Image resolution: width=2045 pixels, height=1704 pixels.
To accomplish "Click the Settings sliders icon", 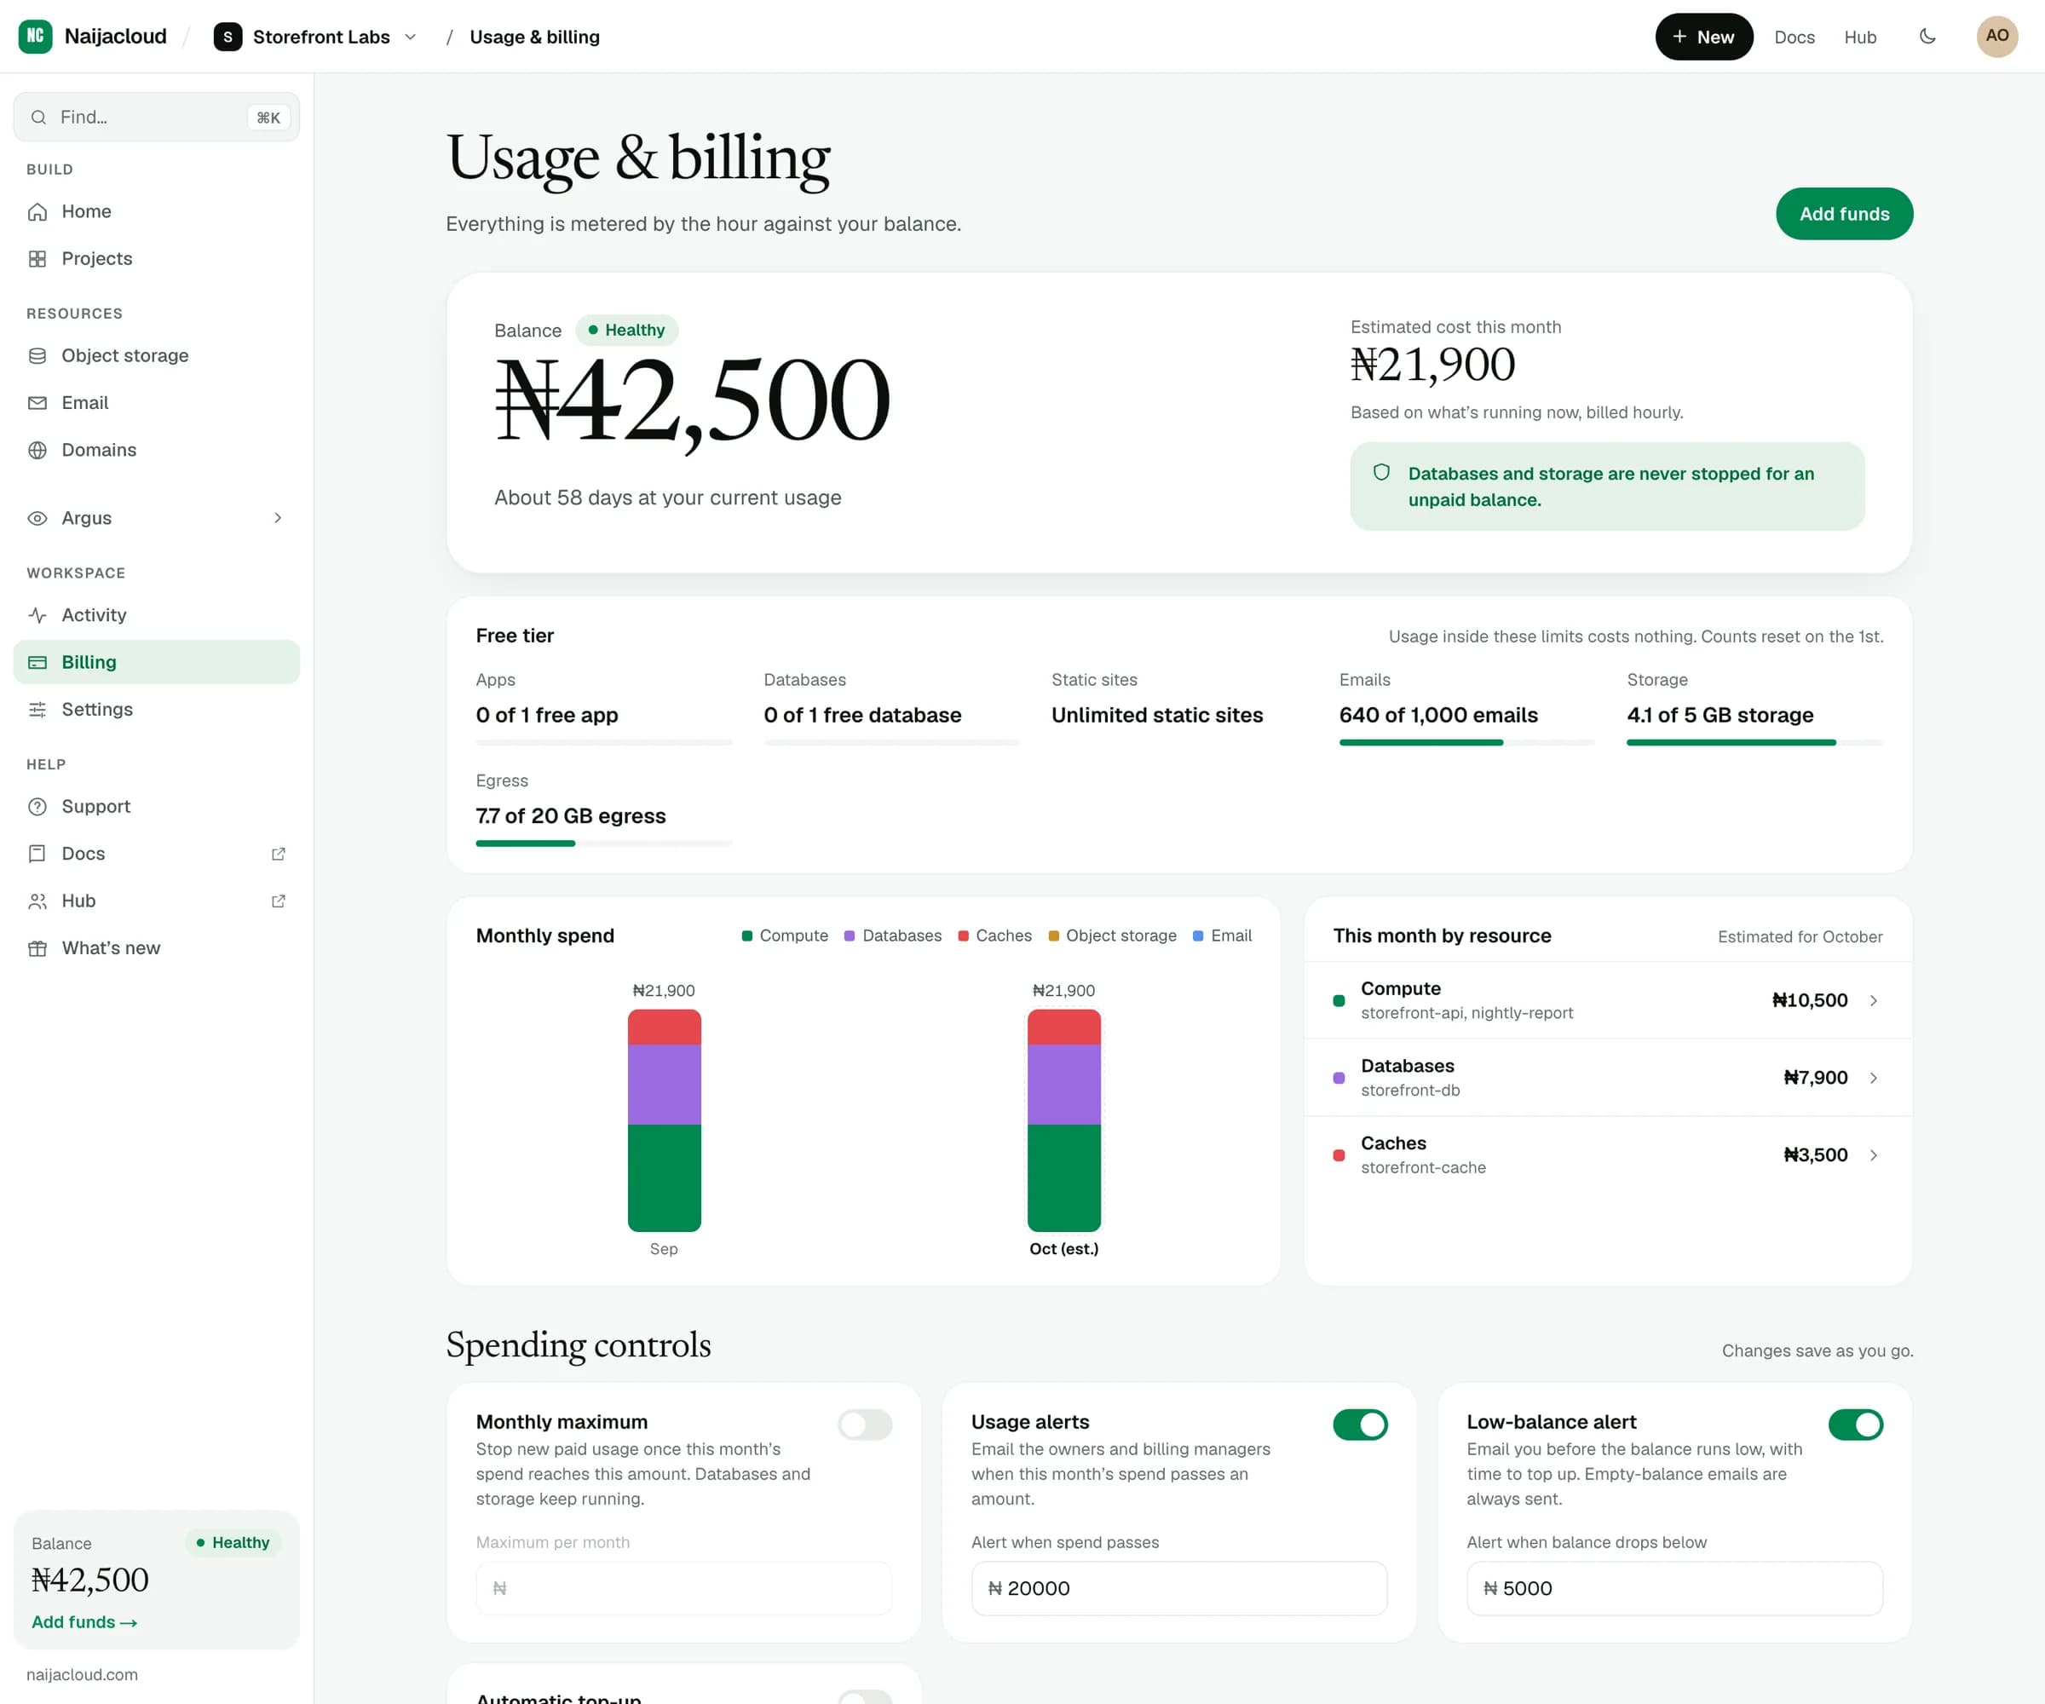I will 37,709.
